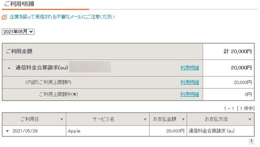Open 利用明細 link for 通信料金合算請求(au)
The image size is (260, 147).
(x=190, y=68)
